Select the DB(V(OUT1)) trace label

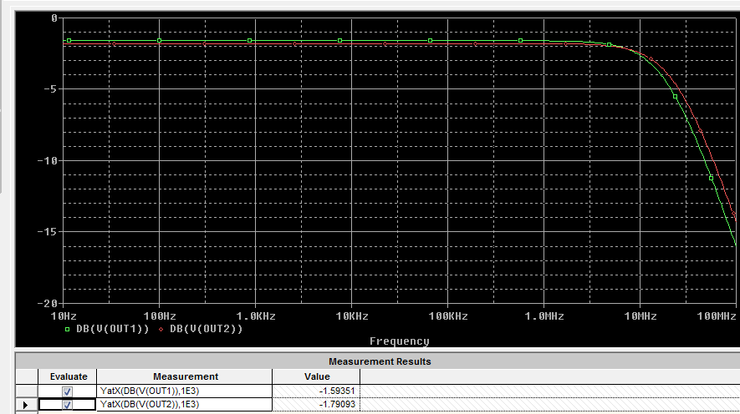112,329
